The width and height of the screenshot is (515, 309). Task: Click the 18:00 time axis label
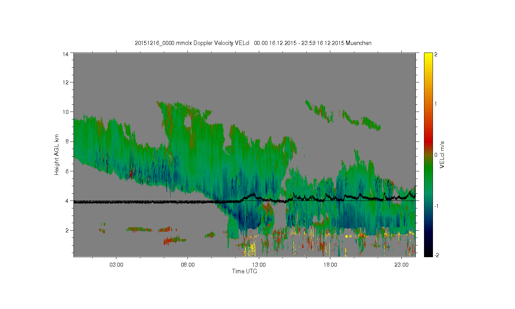(330, 265)
